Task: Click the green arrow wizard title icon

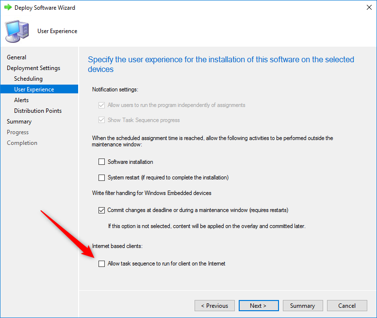Action: [8, 7]
